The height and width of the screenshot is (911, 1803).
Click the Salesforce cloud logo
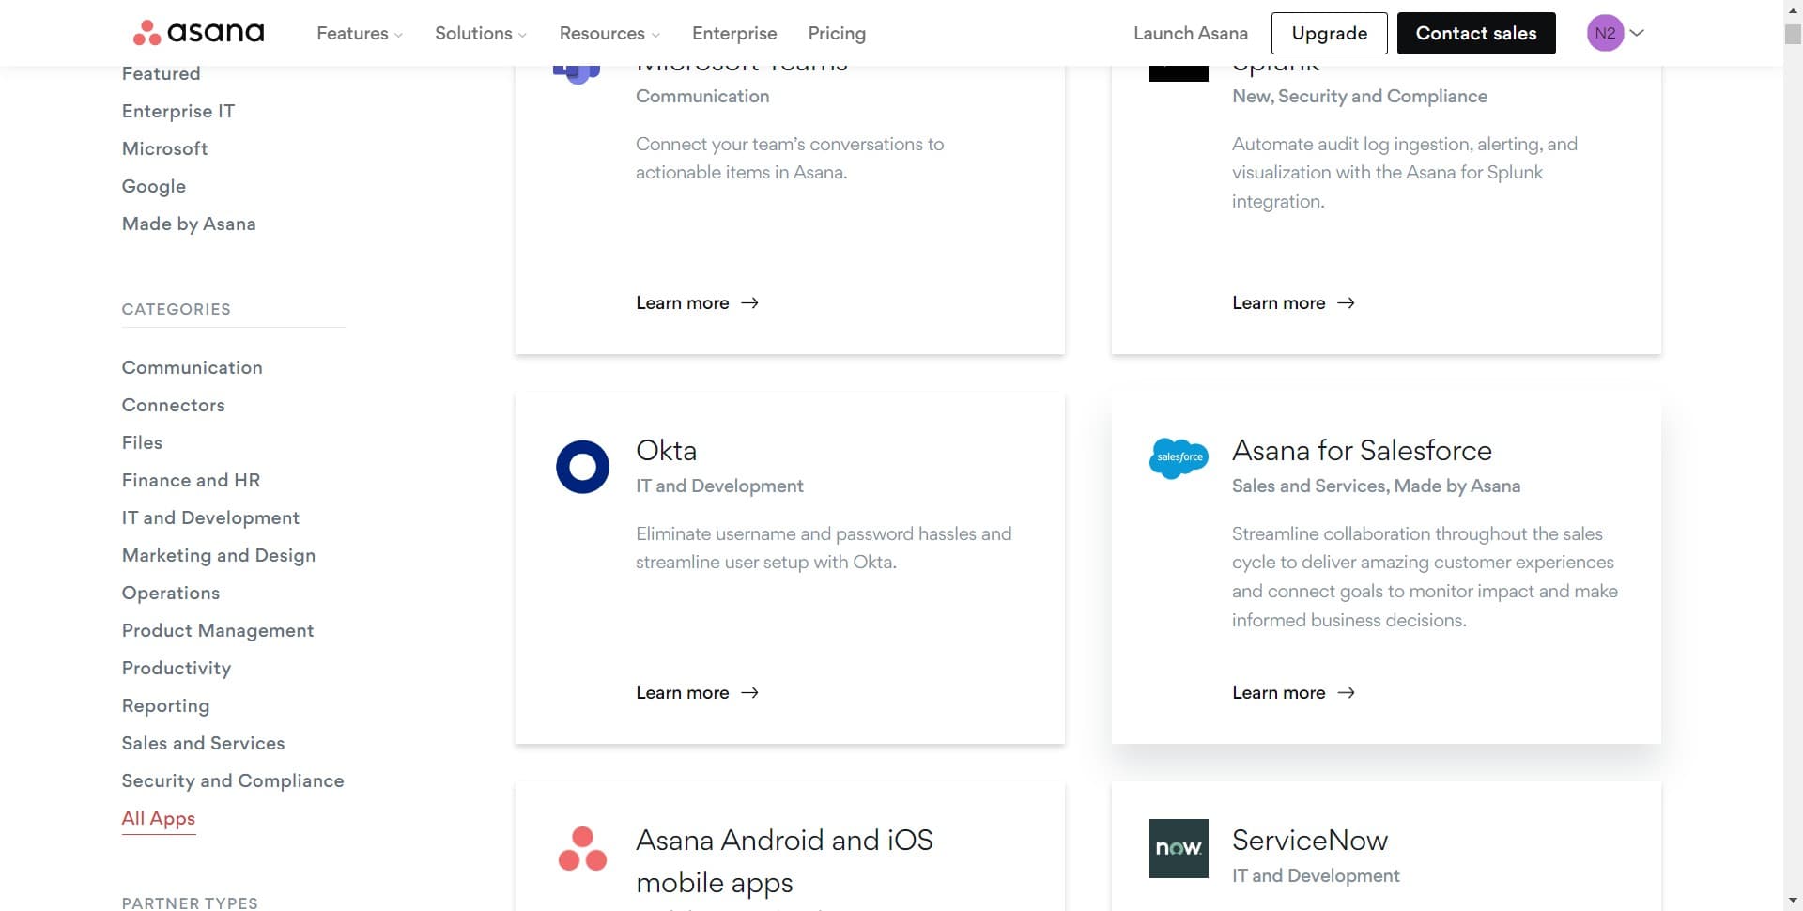pyautogui.click(x=1179, y=459)
